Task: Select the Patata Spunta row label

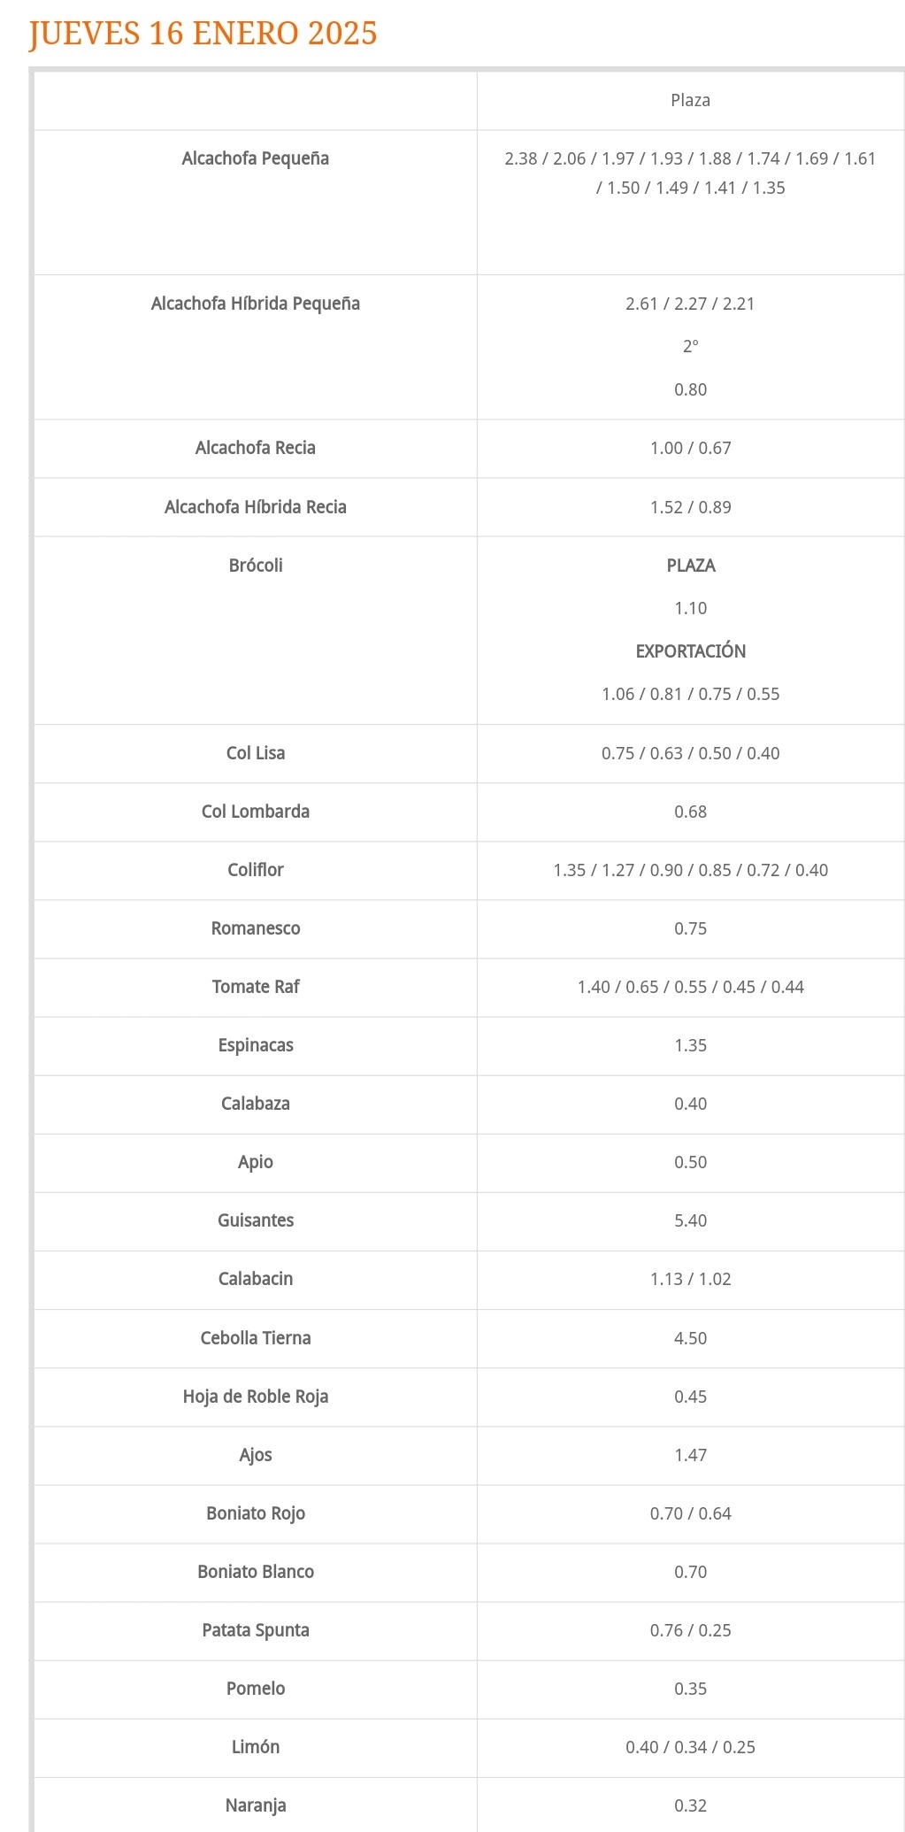Action: tap(256, 1630)
